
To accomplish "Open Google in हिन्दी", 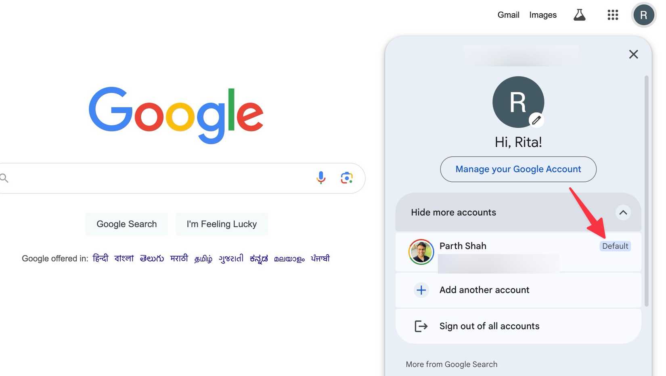I will click(101, 258).
